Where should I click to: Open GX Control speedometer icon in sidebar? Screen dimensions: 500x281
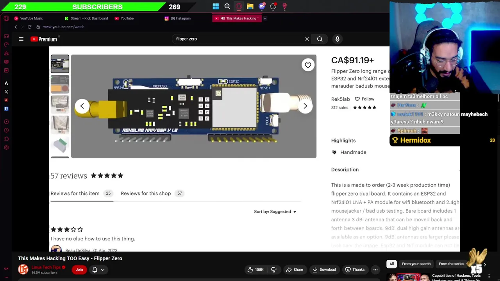click(x=6, y=44)
